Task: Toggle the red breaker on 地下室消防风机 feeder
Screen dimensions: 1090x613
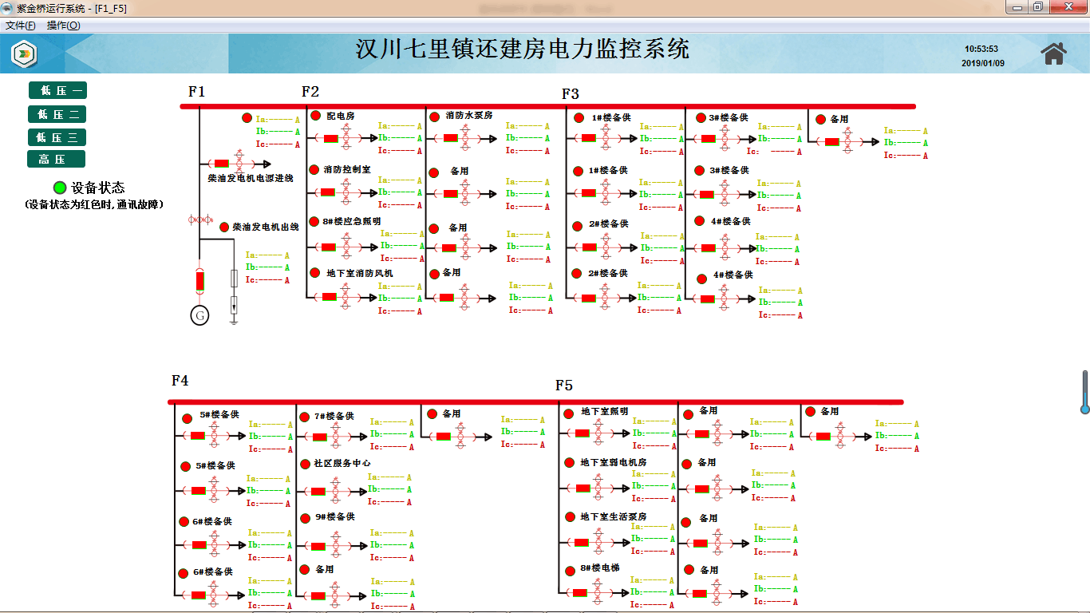Action: (329, 297)
